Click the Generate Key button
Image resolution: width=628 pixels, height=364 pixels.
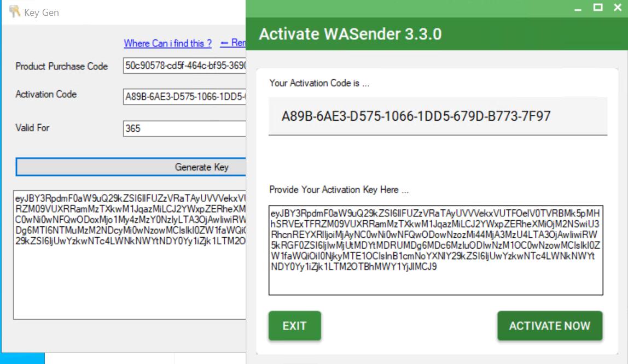coord(131,167)
